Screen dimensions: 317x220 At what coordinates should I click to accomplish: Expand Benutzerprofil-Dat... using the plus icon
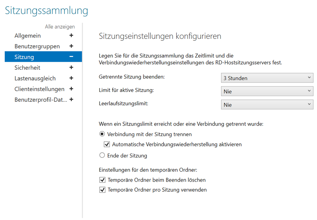pyautogui.click(x=71, y=100)
